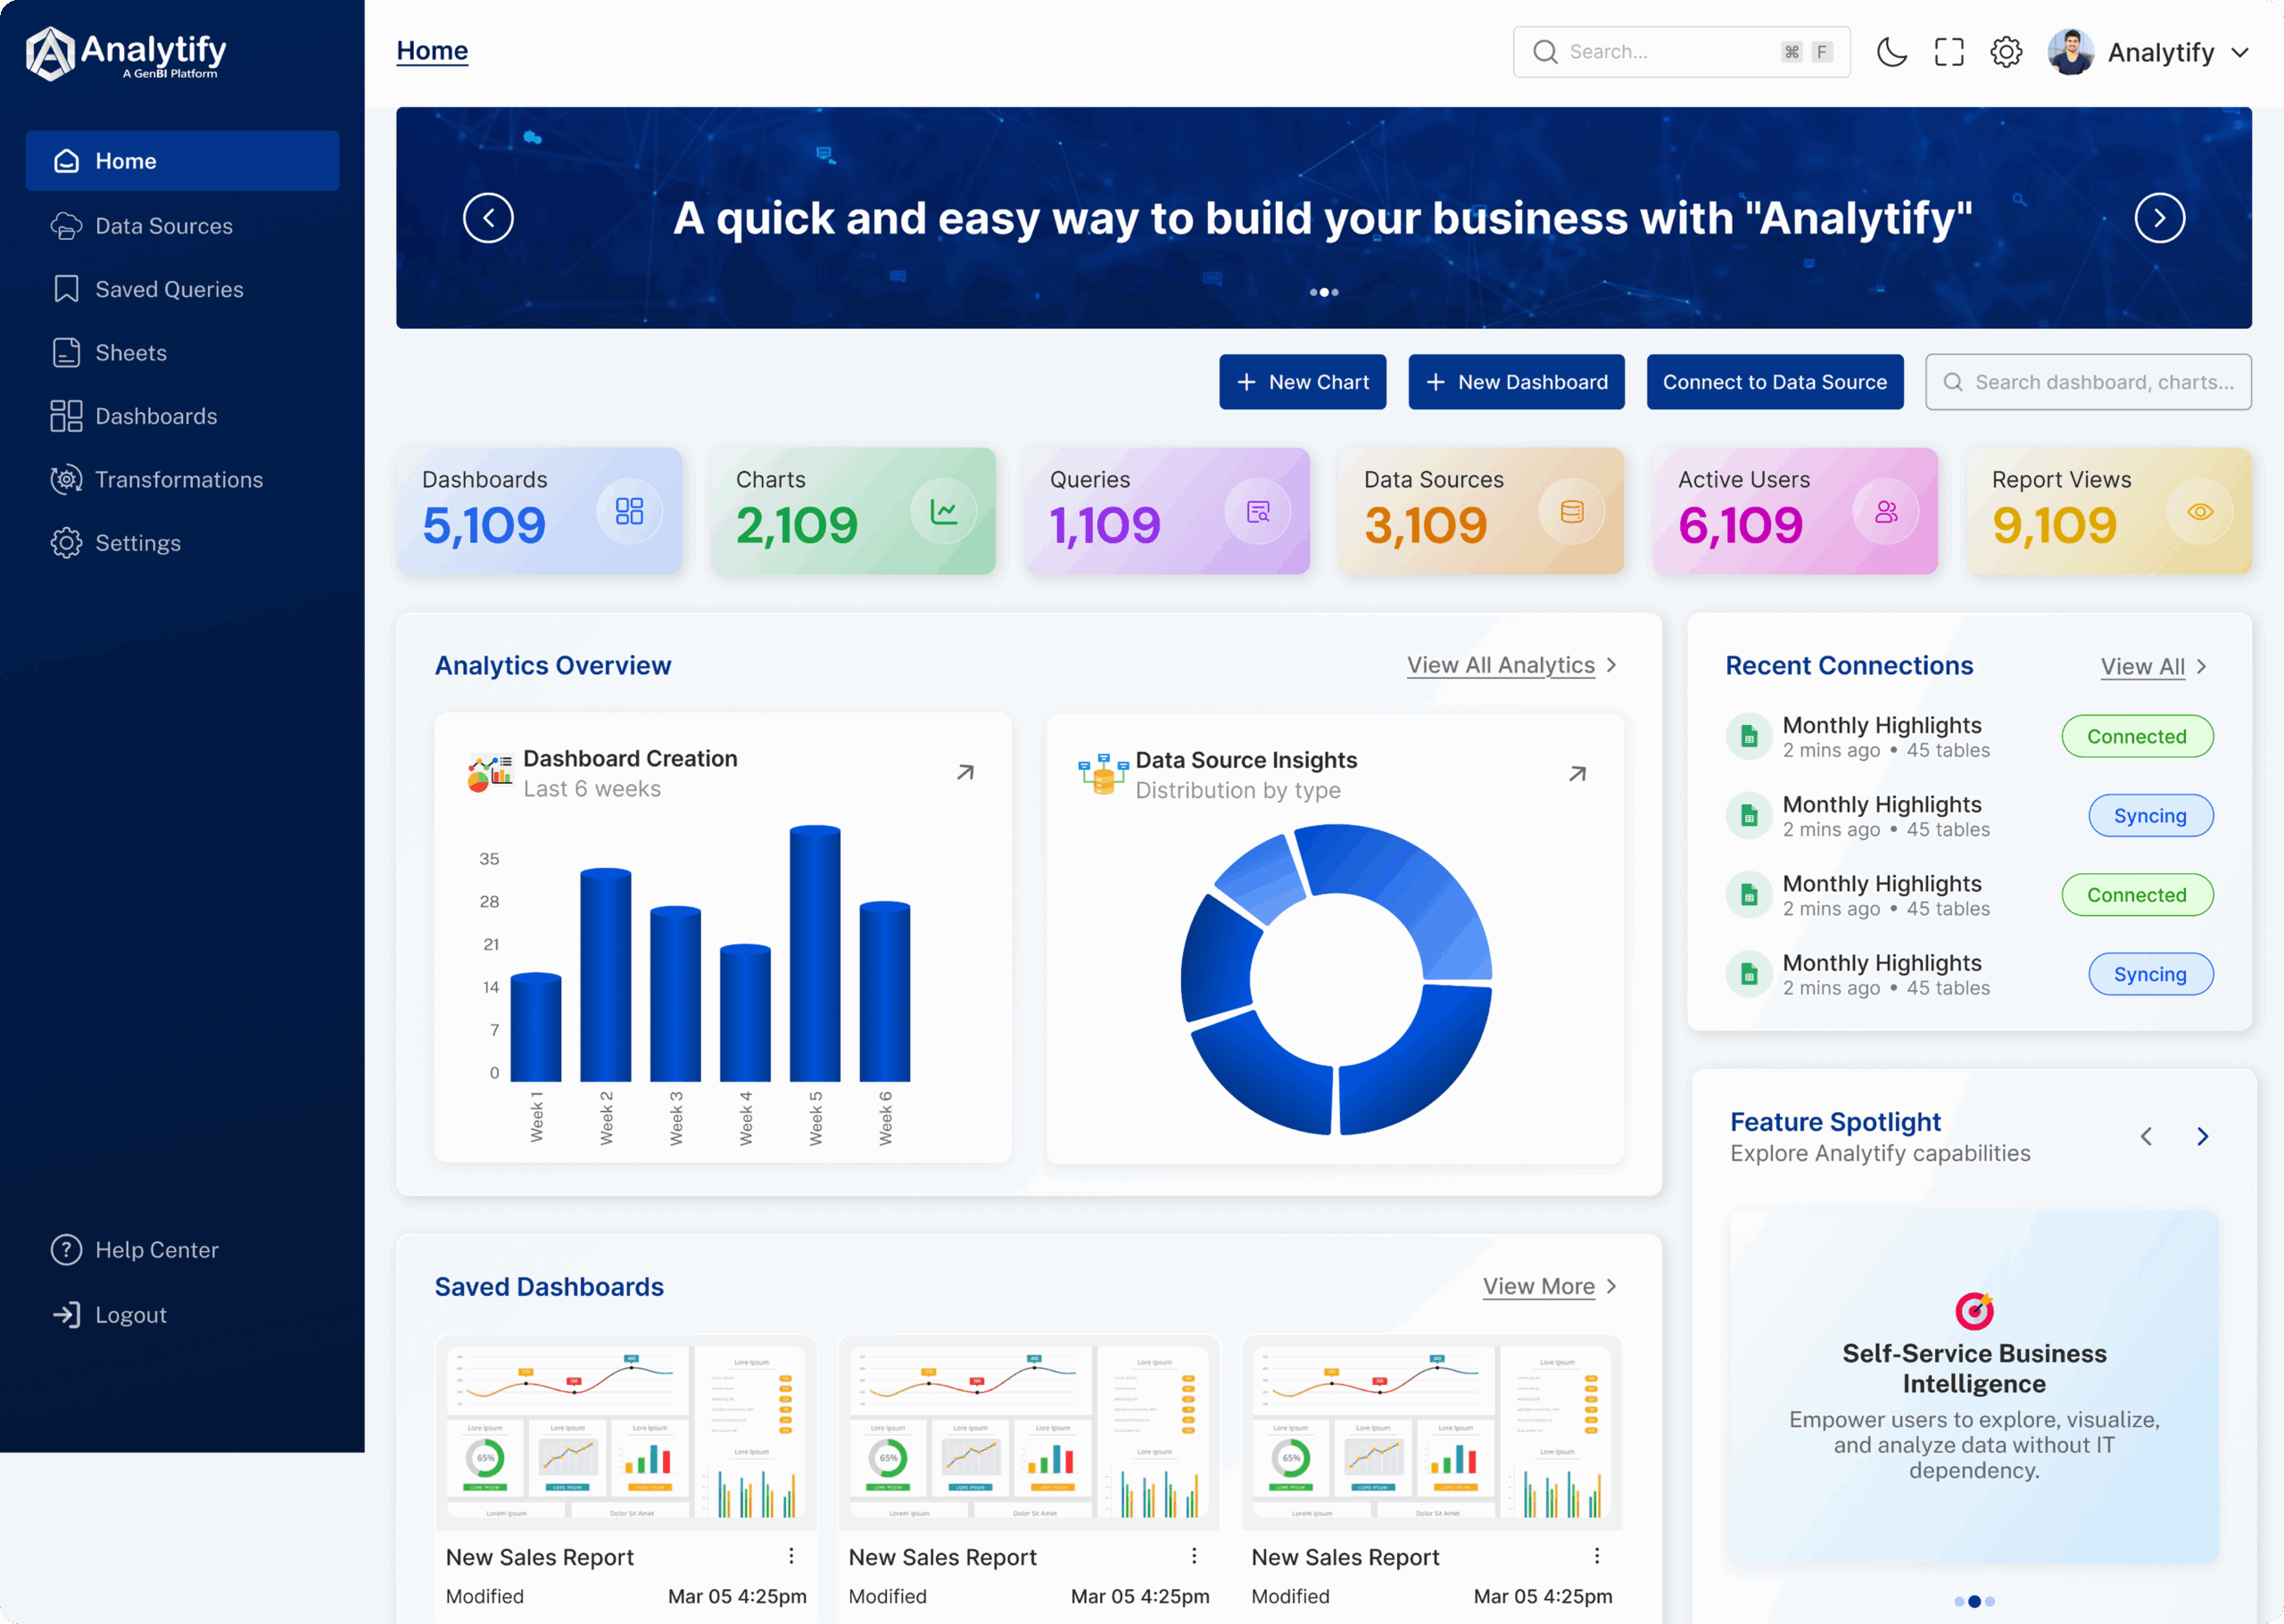The image size is (2284, 1624).
Task: Toggle dark mode with the moon icon
Action: pos(1891,51)
